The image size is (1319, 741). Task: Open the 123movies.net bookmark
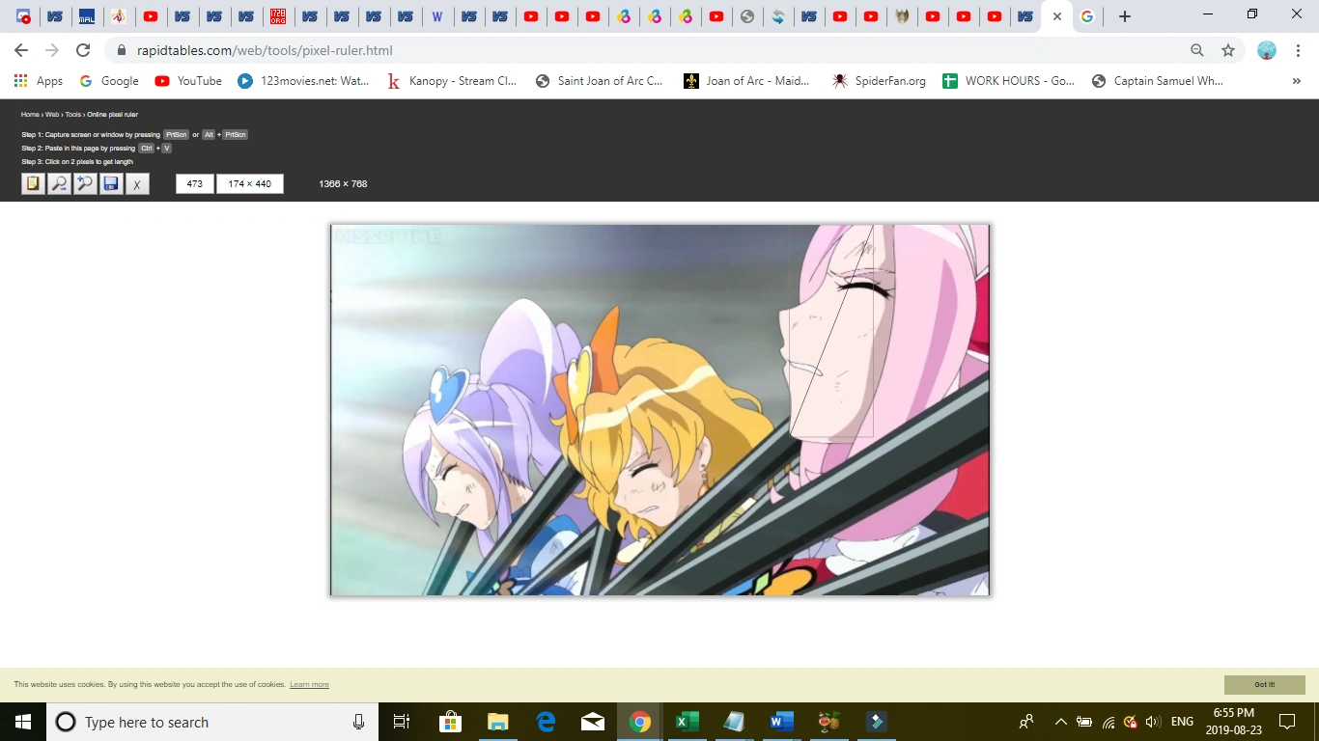click(x=303, y=81)
